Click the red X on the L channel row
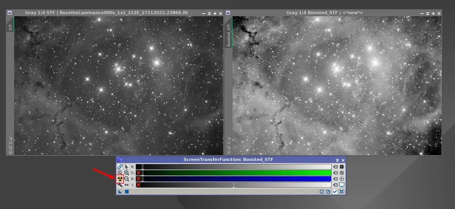Viewport: 455px width, 209px height. tap(139, 185)
